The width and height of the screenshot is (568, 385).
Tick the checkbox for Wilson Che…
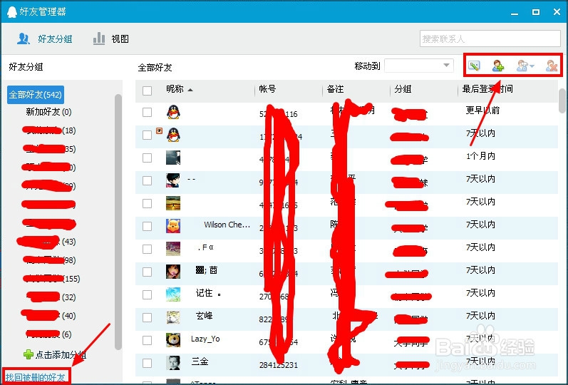point(147,227)
